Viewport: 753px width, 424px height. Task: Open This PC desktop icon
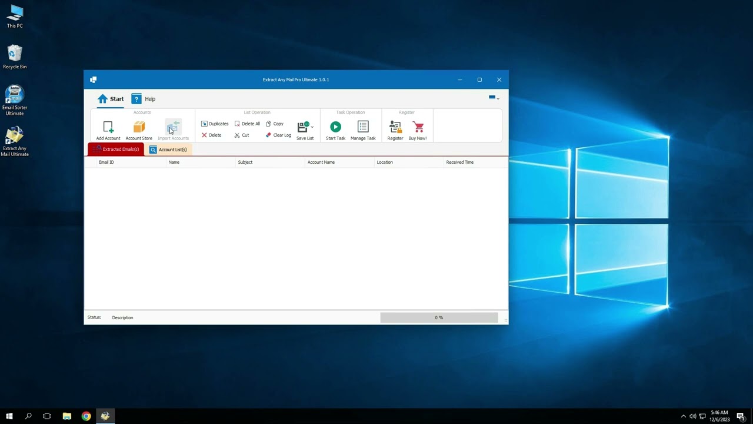pos(15,16)
